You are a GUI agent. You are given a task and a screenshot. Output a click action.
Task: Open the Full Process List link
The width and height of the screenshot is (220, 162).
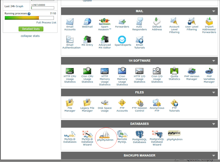pos(46,23)
